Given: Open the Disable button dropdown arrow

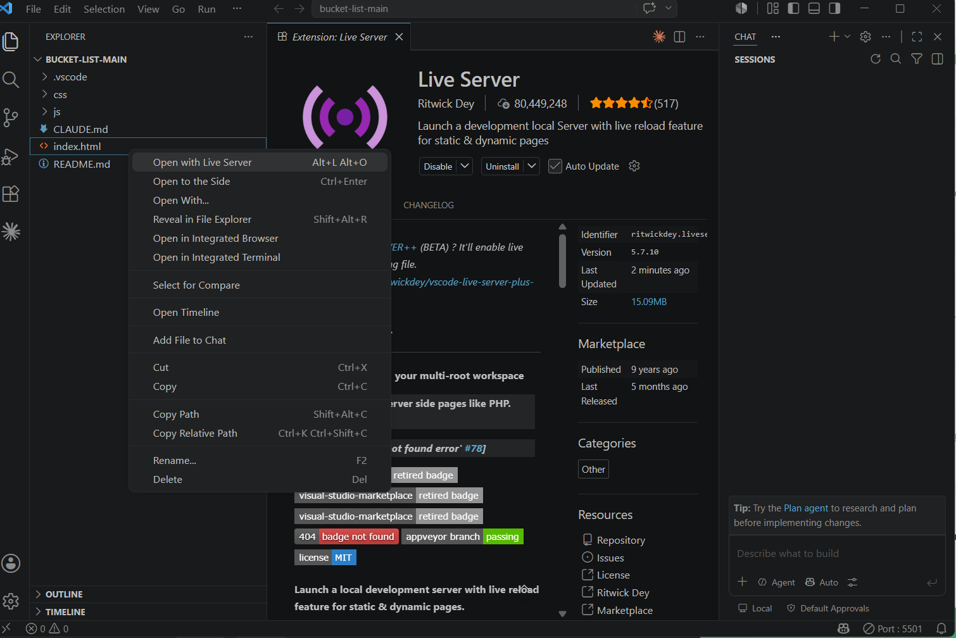Looking at the screenshot, I should [x=465, y=166].
